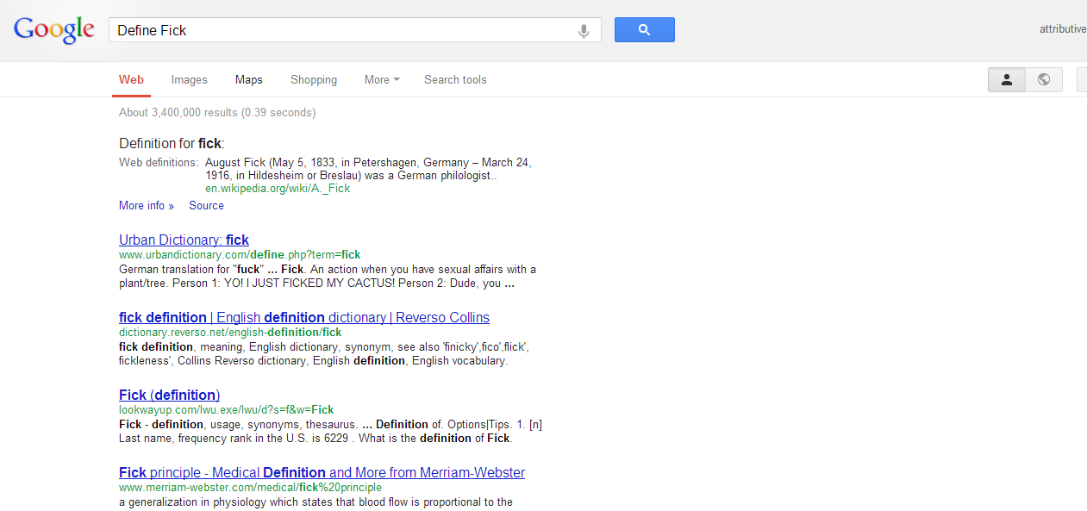The image size is (1087, 511).
Task: Open Search tools options
Action: (455, 79)
